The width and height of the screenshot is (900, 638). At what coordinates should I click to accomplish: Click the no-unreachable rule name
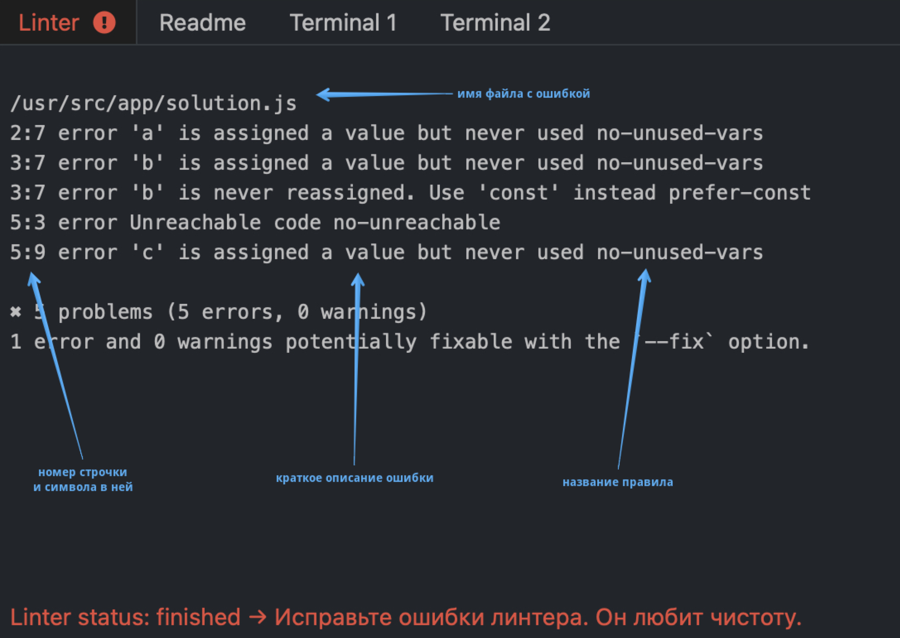click(x=417, y=223)
